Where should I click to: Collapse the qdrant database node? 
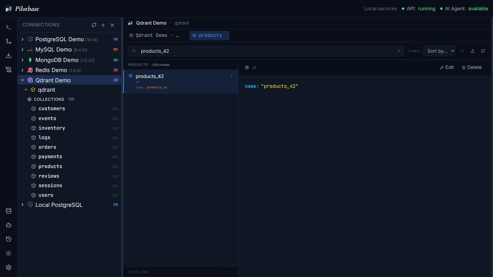click(x=26, y=90)
